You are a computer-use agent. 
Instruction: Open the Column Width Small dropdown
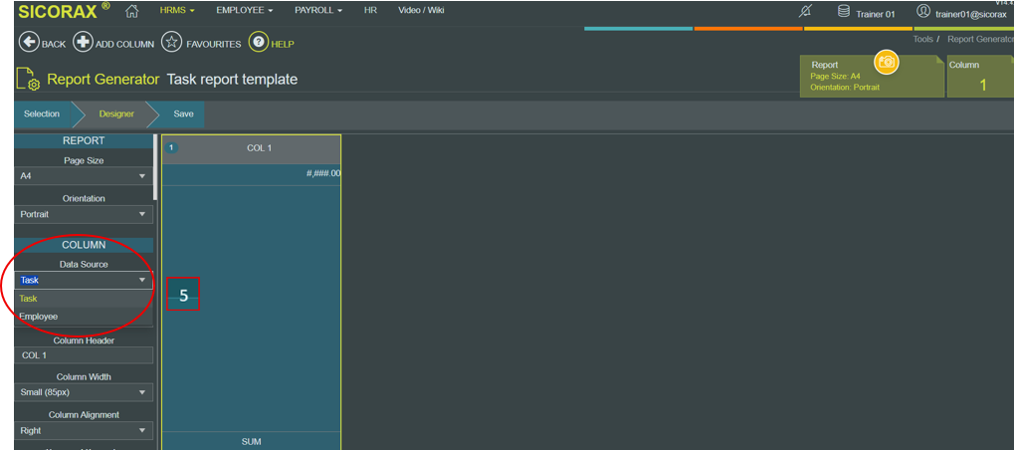point(84,392)
